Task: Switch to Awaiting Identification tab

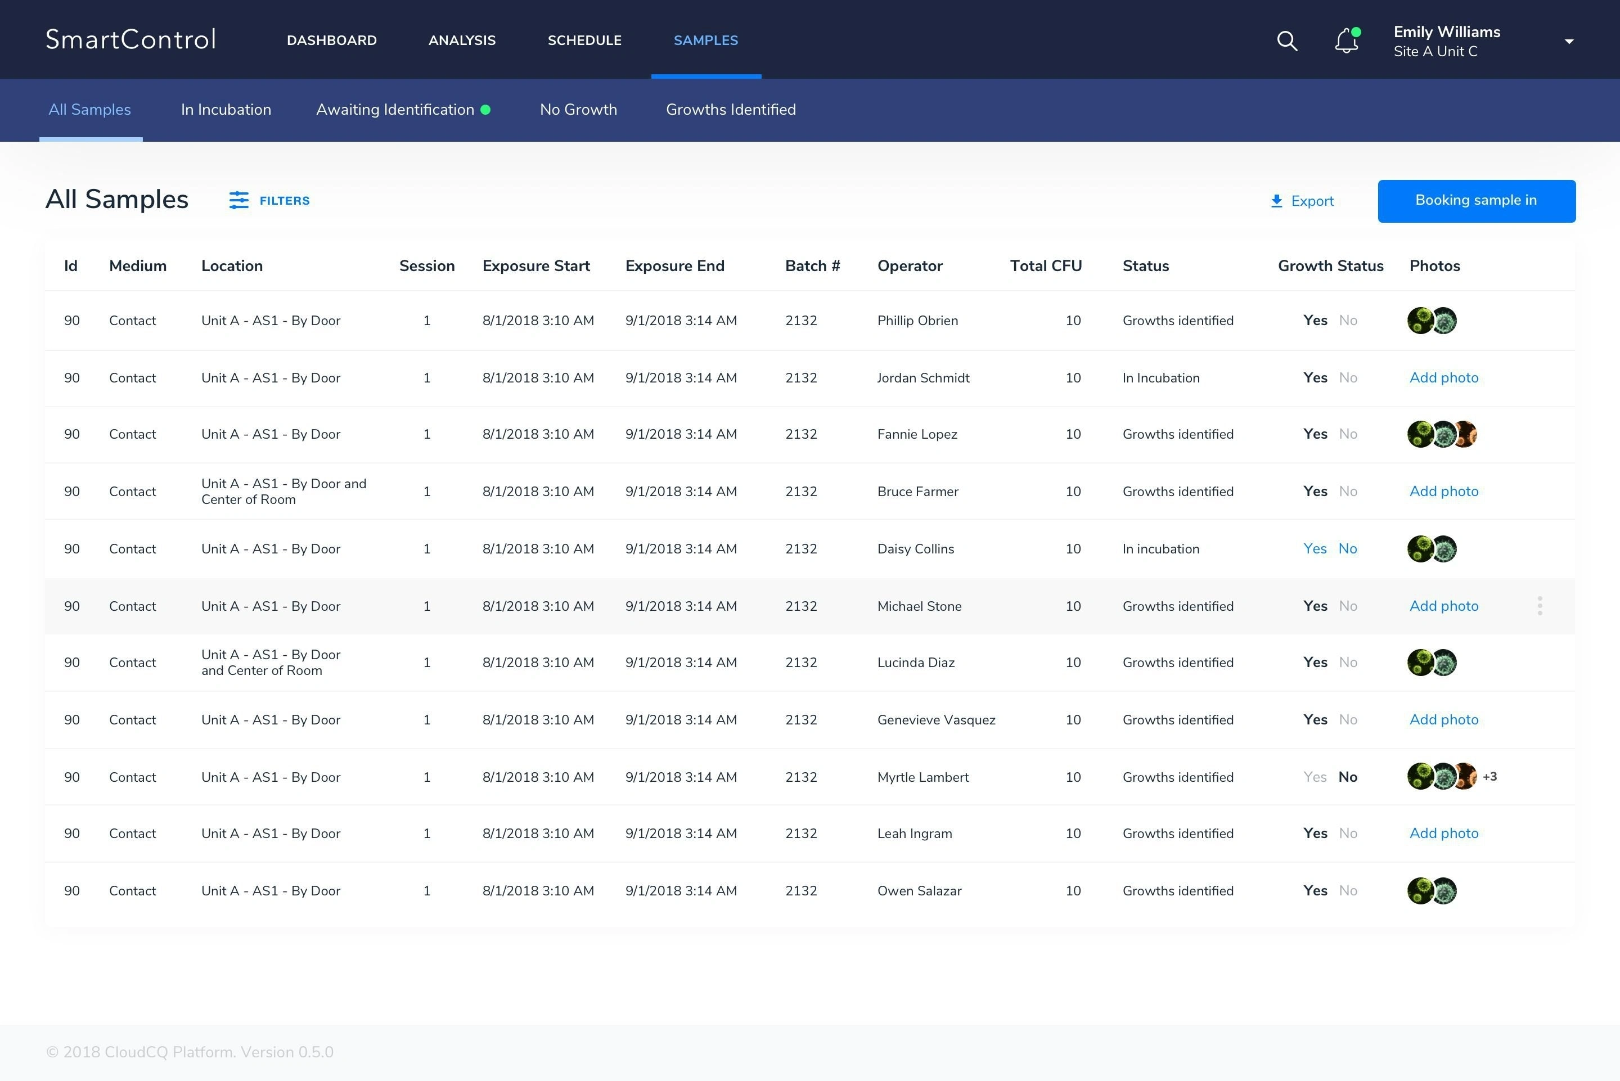Action: [x=395, y=110]
